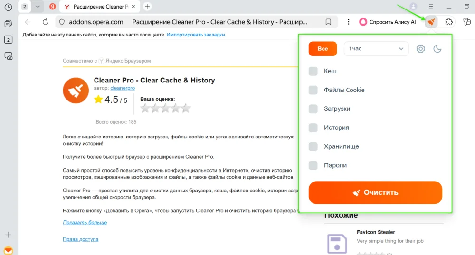
Task: Open a new tab with plus button
Action: point(147,6)
